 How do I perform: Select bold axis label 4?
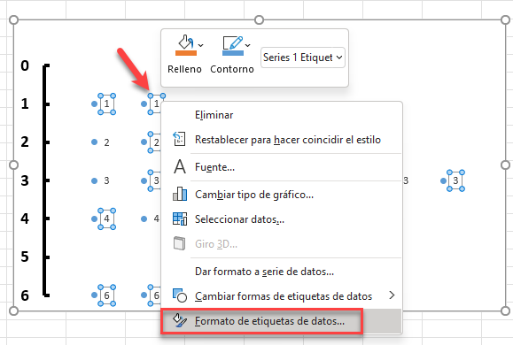[x=25, y=218]
